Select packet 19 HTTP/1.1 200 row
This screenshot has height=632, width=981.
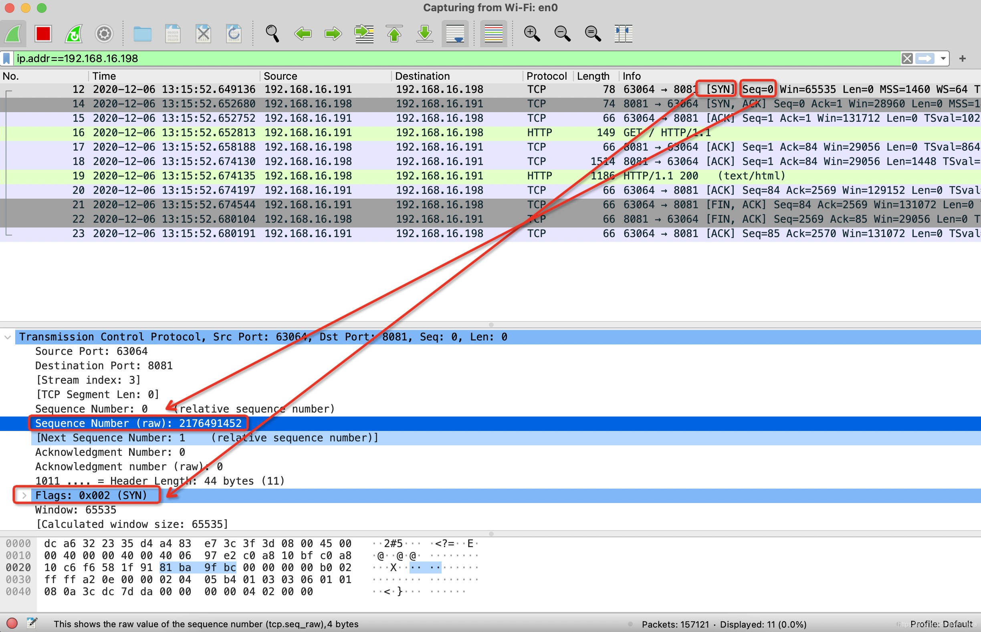pyautogui.click(x=411, y=176)
